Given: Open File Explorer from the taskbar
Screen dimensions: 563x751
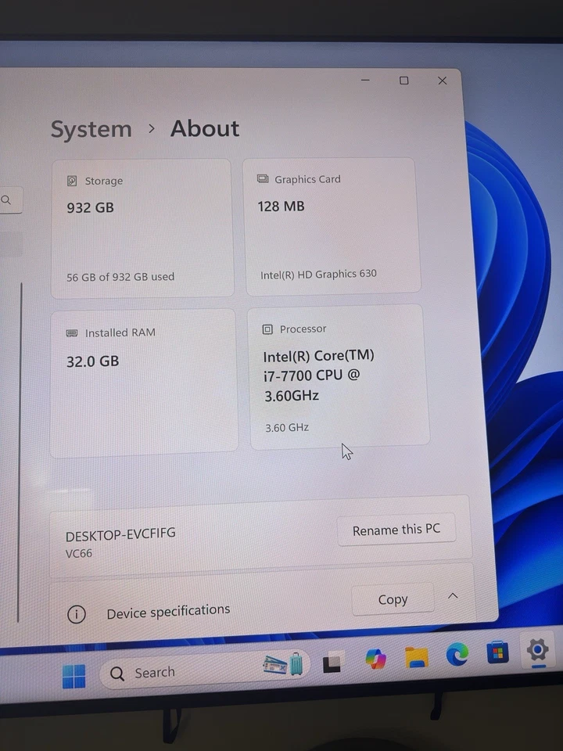Looking at the screenshot, I should 417,656.
